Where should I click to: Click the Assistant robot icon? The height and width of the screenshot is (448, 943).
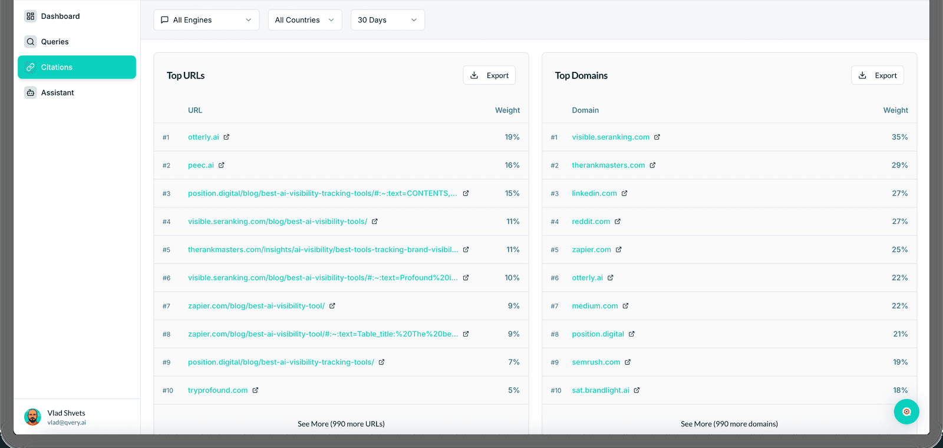[x=31, y=93]
